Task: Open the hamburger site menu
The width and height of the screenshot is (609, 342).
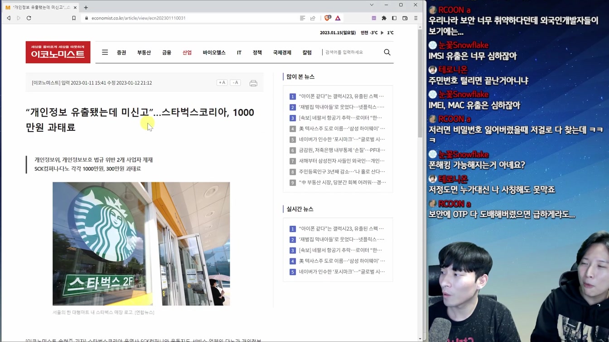Action: click(105, 52)
